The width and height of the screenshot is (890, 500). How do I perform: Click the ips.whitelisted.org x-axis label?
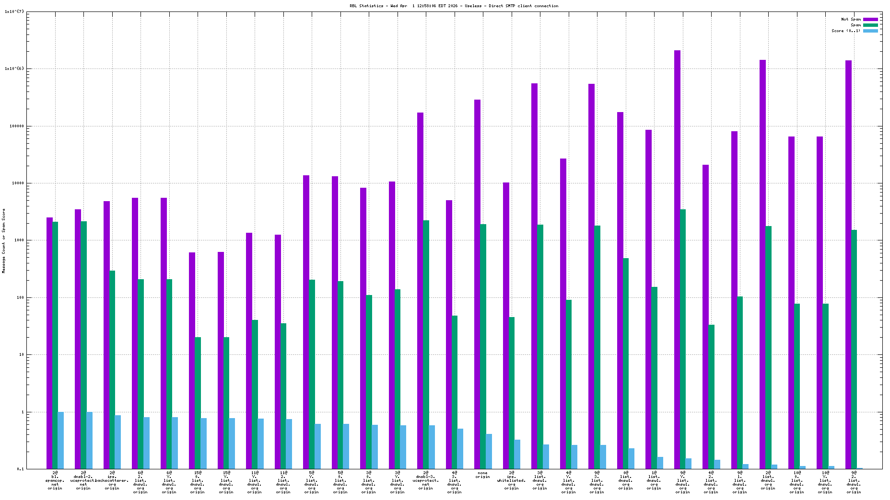tap(511, 480)
